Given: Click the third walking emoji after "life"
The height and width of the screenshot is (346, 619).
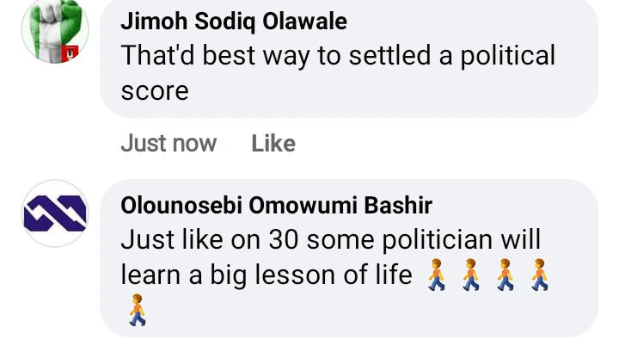Looking at the screenshot, I should [506, 275].
